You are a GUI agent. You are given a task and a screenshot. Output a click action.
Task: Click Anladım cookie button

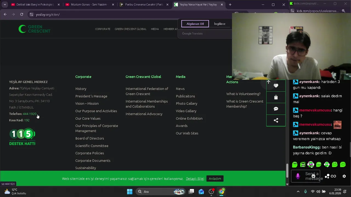point(215,179)
